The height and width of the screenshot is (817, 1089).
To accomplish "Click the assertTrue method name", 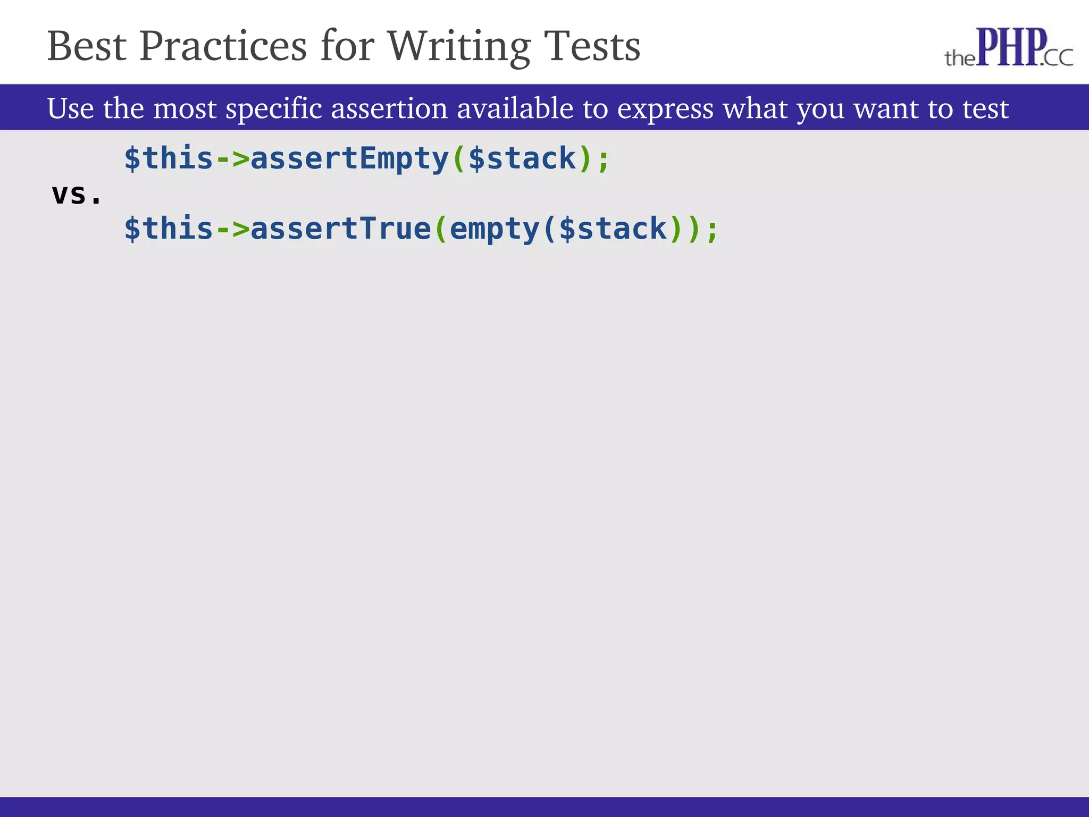I will [340, 229].
